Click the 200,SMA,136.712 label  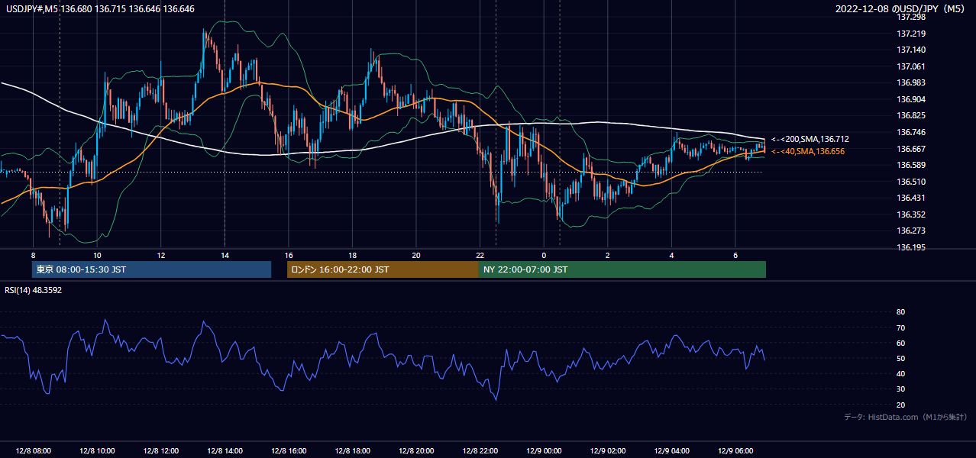click(x=810, y=140)
